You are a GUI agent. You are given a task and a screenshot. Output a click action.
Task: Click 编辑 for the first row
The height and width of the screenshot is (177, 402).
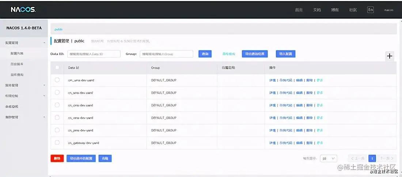pos(299,80)
